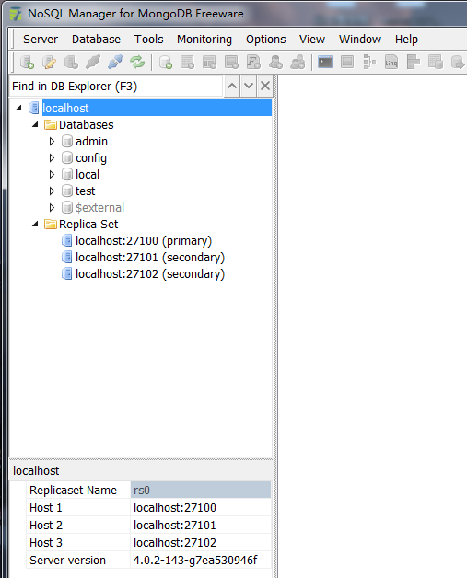The width and height of the screenshot is (467, 578).
Task: Select the $external database
Action: click(x=100, y=207)
